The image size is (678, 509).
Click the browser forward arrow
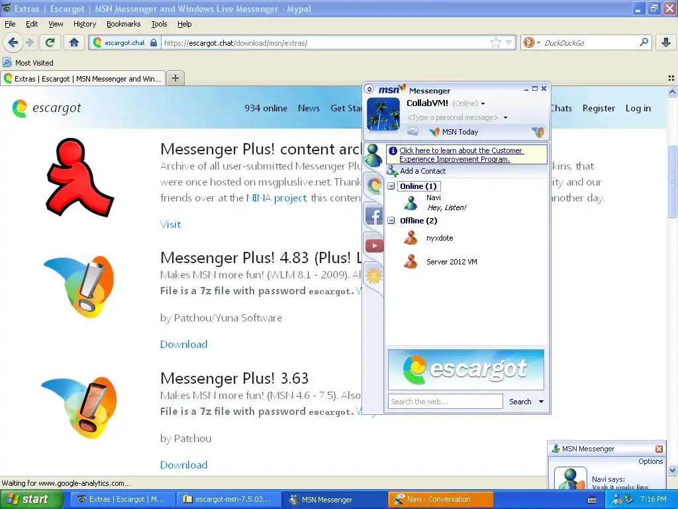pyautogui.click(x=29, y=42)
